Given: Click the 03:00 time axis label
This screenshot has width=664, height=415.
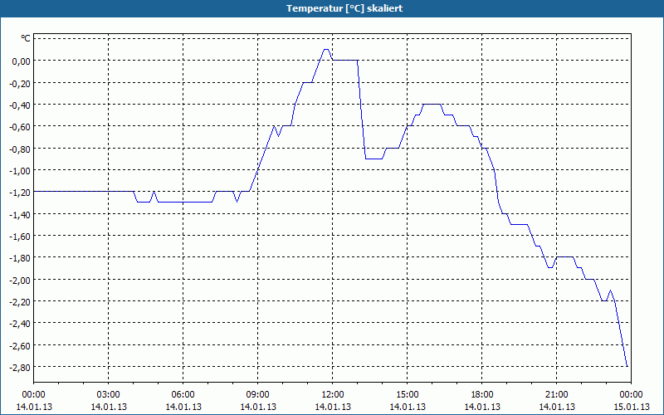Looking at the screenshot, I should point(109,395).
